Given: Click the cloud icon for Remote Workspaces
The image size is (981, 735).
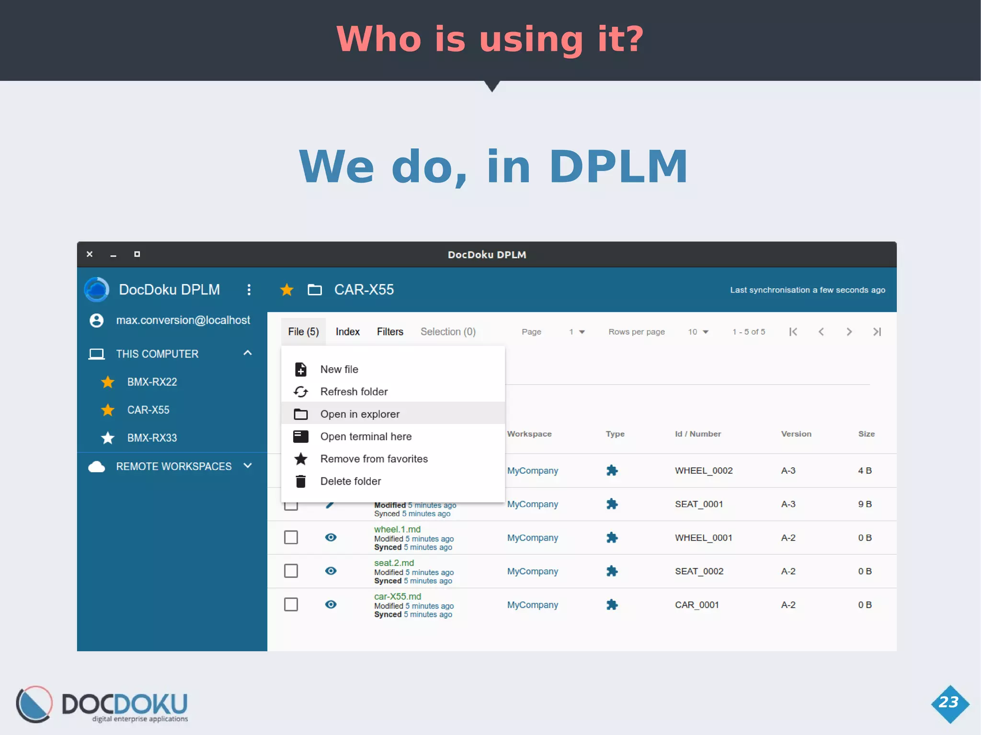Looking at the screenshot, I should point(97,467).
